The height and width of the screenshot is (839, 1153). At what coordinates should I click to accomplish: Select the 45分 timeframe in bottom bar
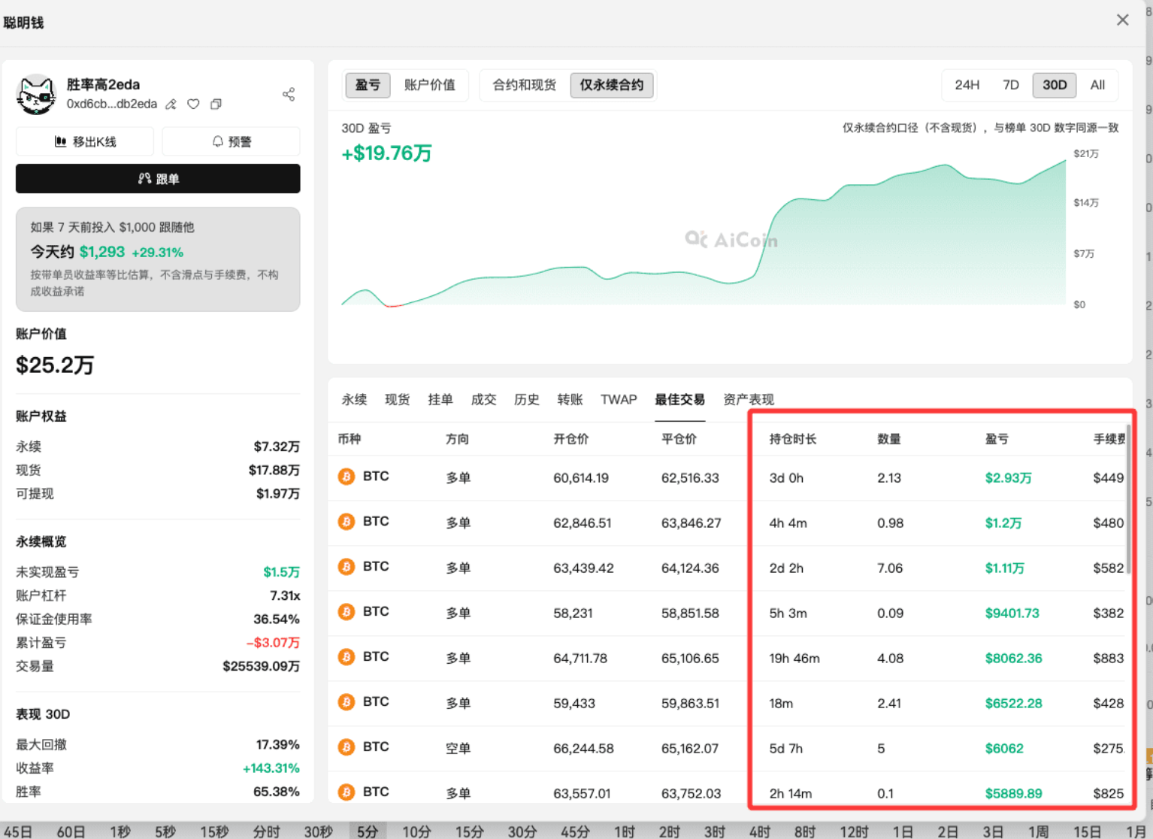coord(575,831)
